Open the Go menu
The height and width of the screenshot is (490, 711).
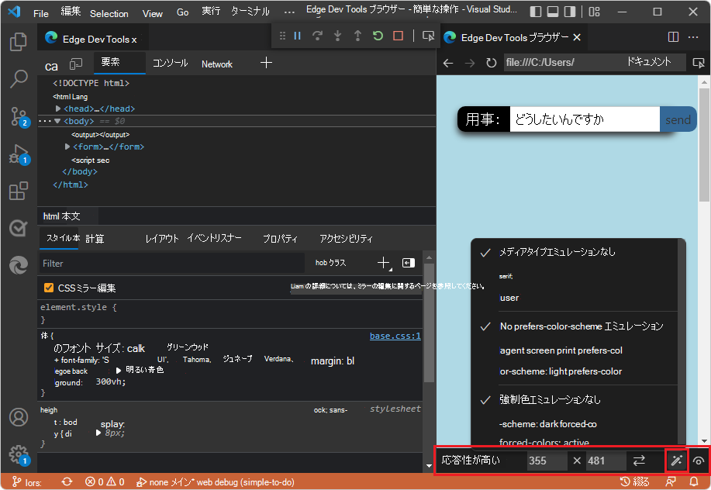pos(183,12)
